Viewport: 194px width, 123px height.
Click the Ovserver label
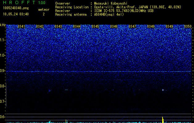[63, 3]
